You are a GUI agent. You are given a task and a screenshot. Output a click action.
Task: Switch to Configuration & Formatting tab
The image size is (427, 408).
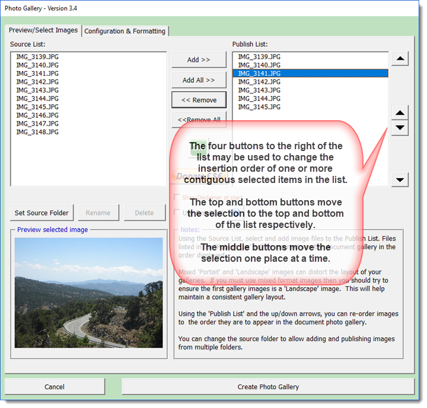pos(126,31)
